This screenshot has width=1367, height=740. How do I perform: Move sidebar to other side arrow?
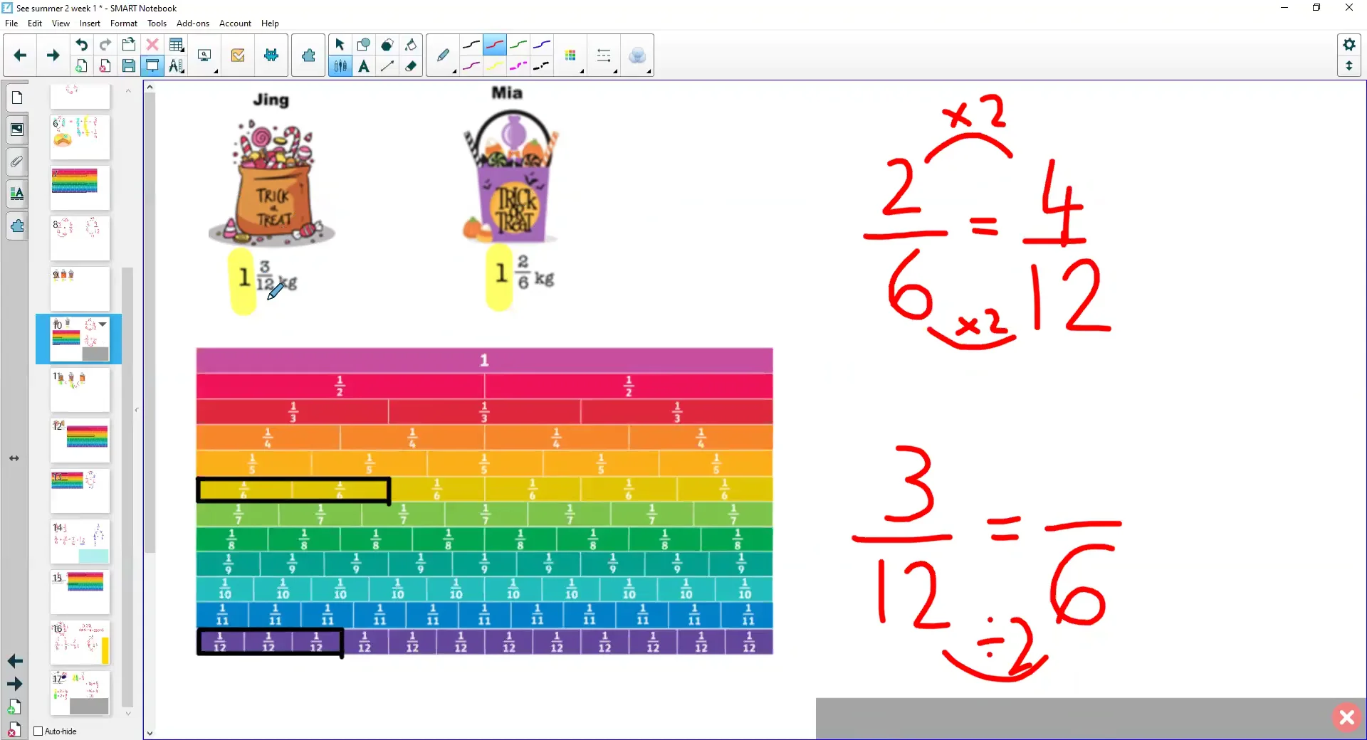(x=14, y=458)
